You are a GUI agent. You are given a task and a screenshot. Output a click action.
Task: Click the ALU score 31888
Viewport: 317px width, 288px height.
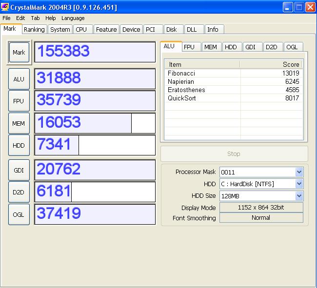[95, 79]
